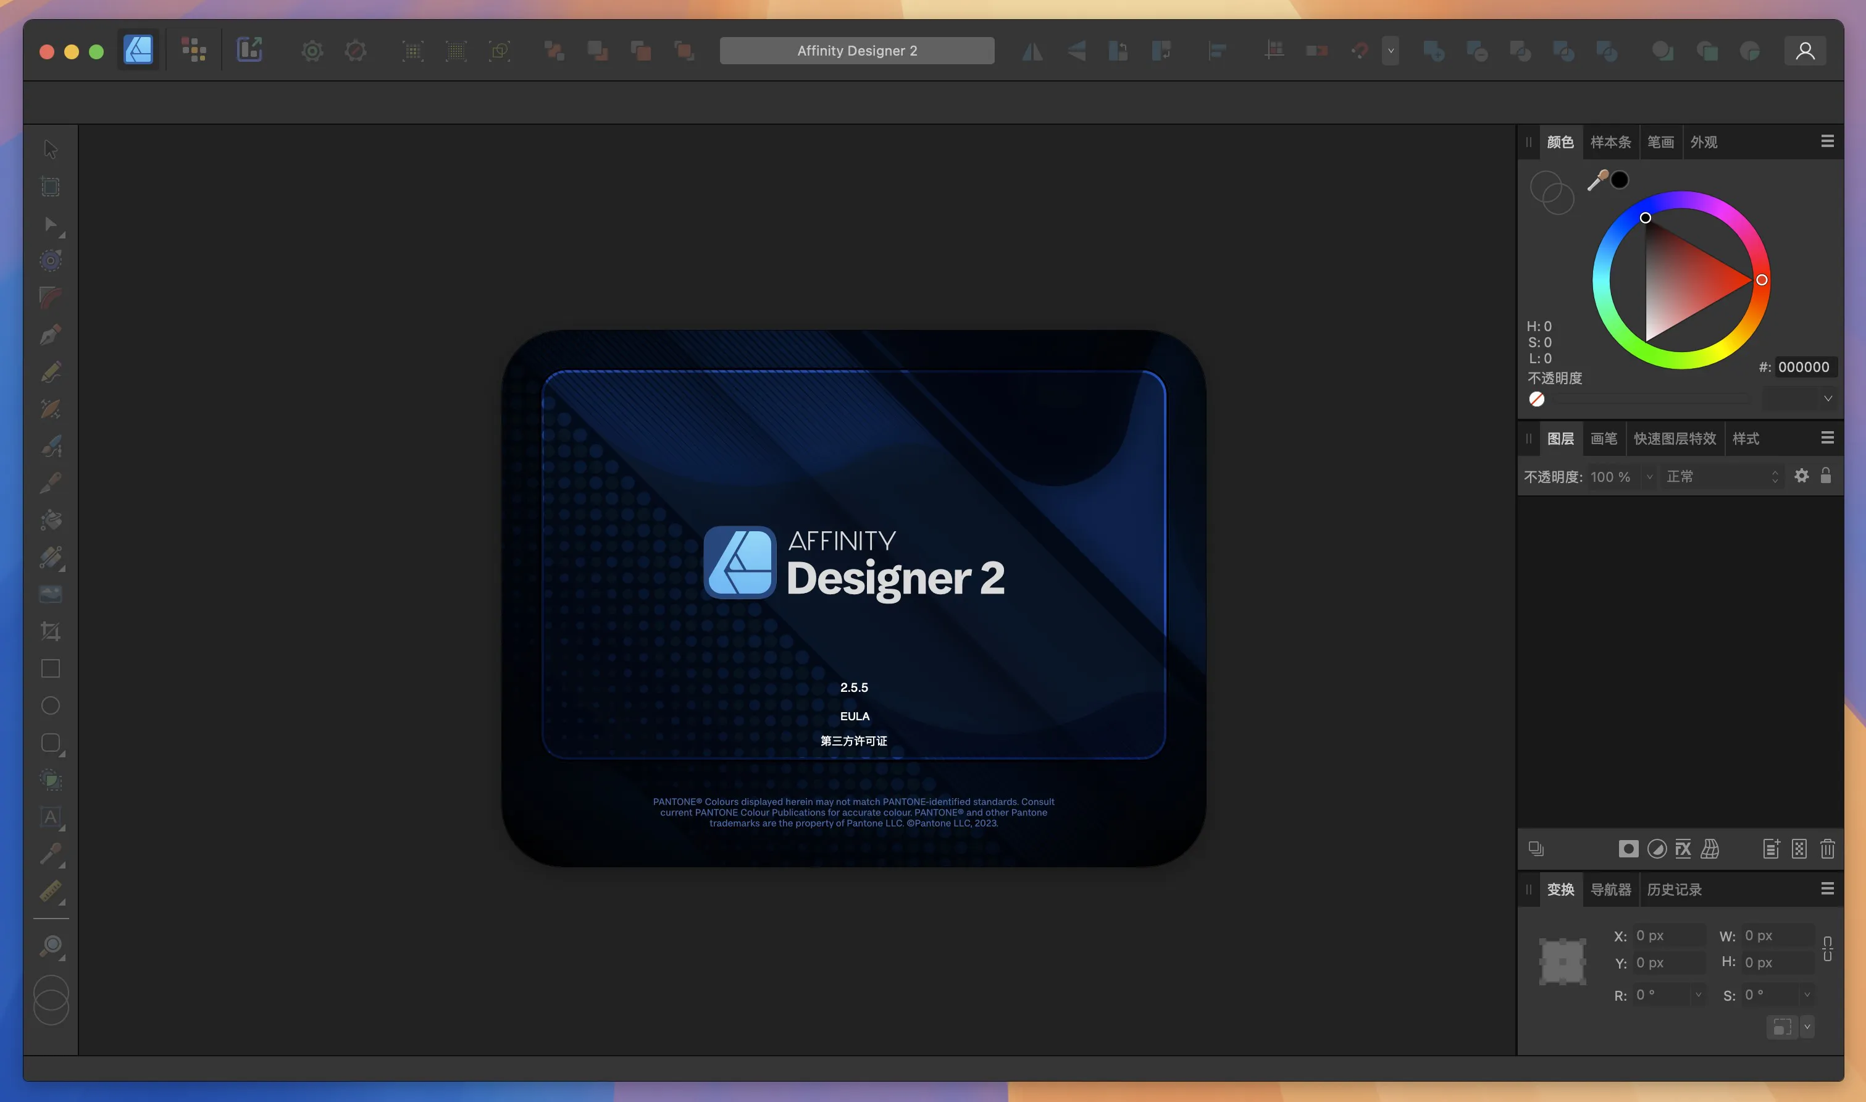
Task: Click the Flip Vertical toolbar icon
Action: [1076, 51]
